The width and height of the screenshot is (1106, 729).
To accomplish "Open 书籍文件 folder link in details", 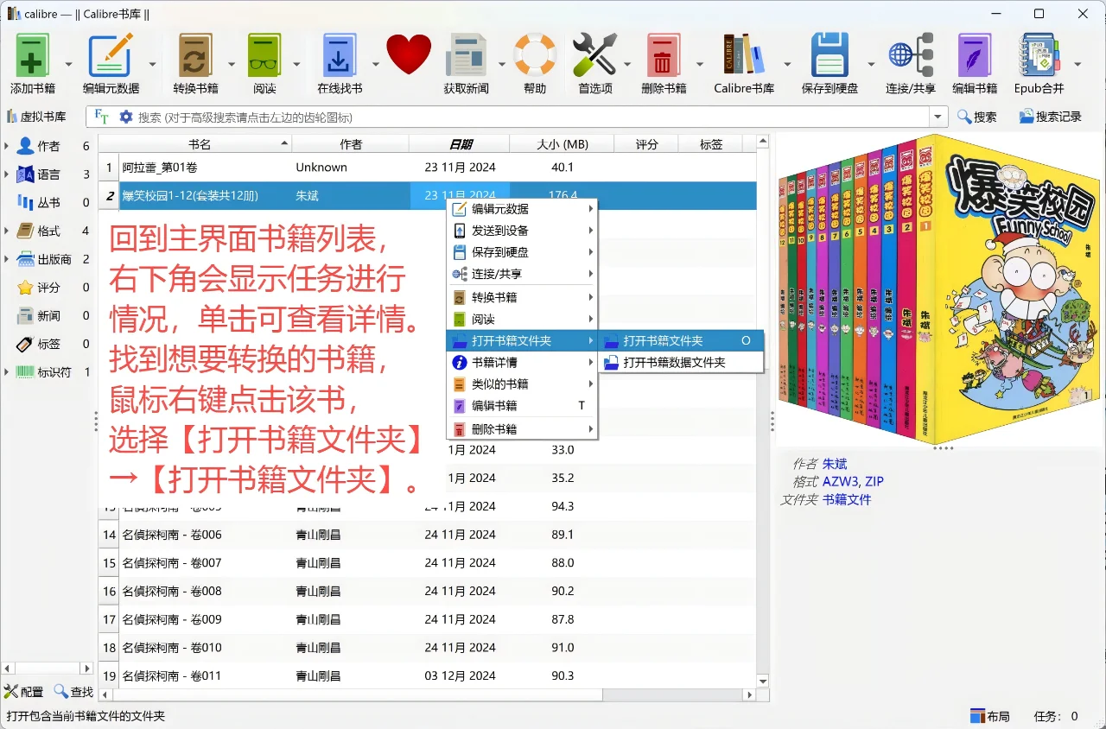I will pyautogui.click(x=847, y=500).
